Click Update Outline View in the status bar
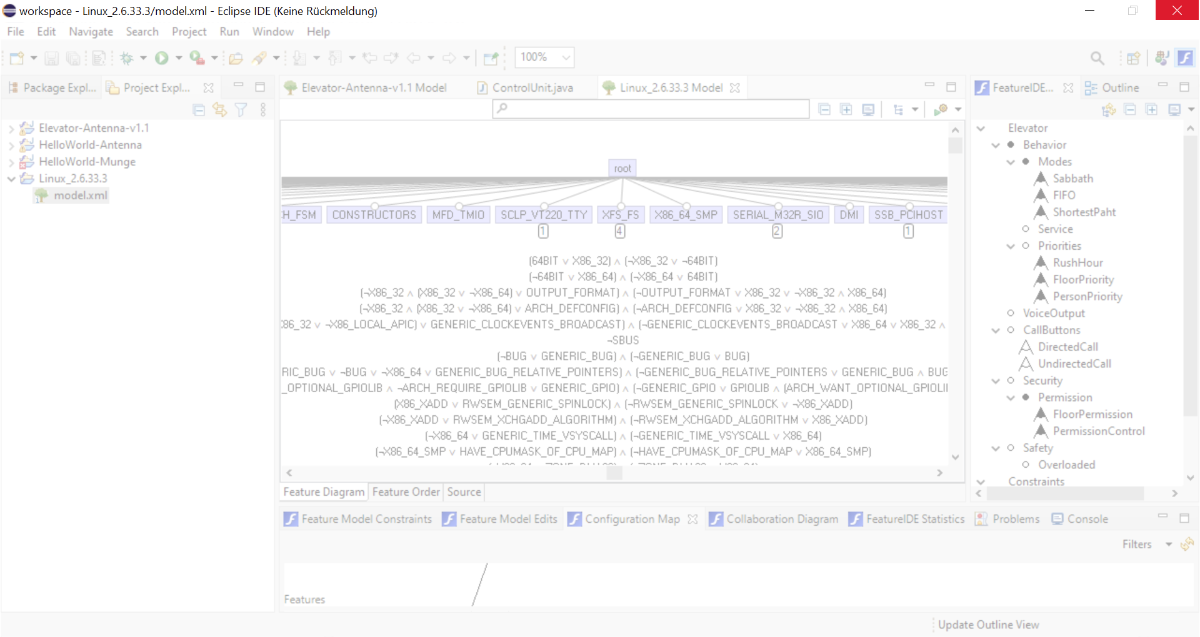1200x637 pixels. pos(988,624)
